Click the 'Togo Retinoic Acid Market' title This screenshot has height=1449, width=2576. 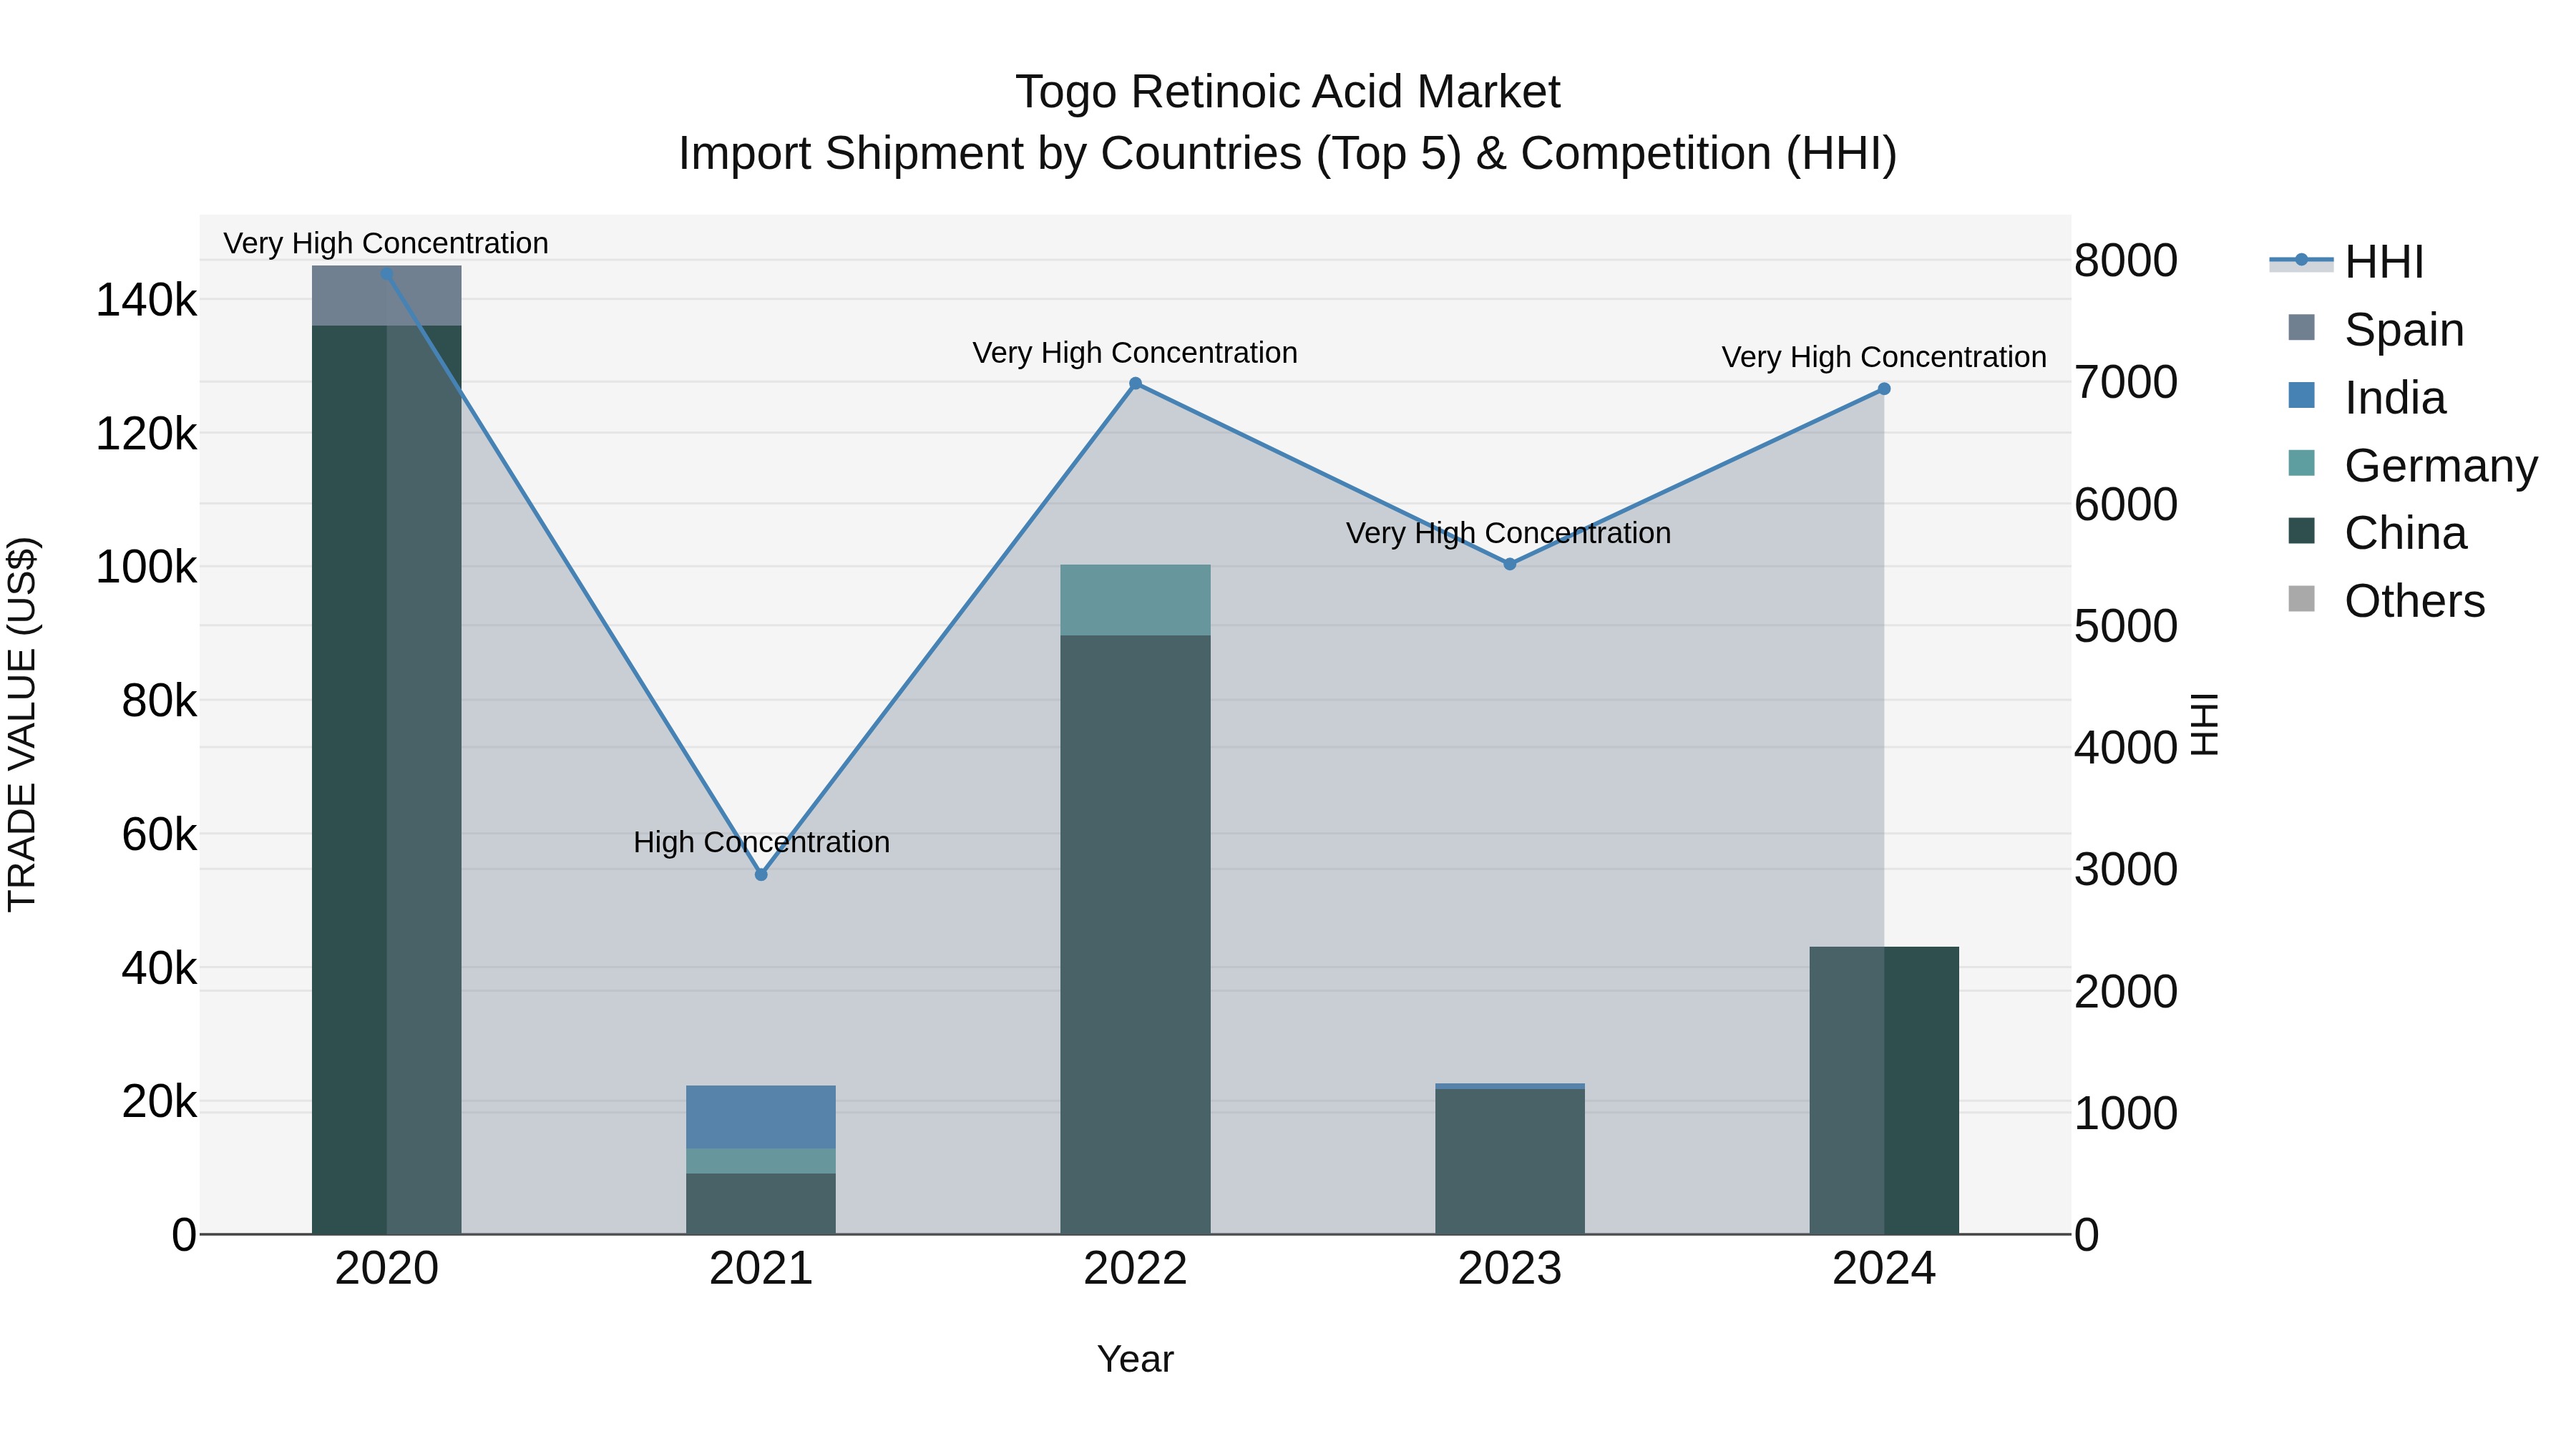(x=1288, y=92)
